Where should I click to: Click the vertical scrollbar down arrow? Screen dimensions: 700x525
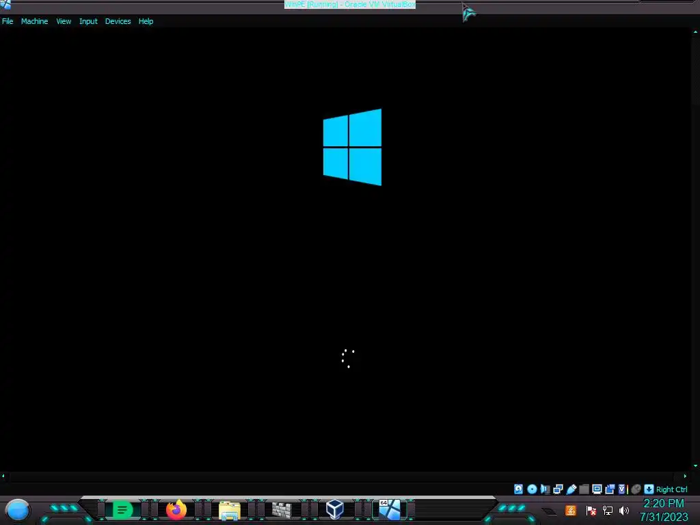695,466
